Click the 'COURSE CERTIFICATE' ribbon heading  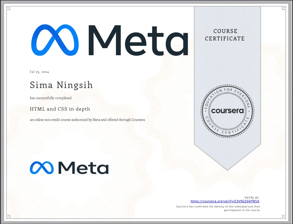tap(225, 35)
